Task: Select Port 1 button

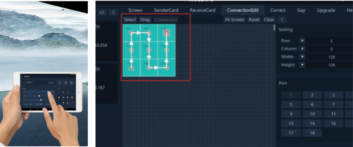Action: [x=291, y=95]
